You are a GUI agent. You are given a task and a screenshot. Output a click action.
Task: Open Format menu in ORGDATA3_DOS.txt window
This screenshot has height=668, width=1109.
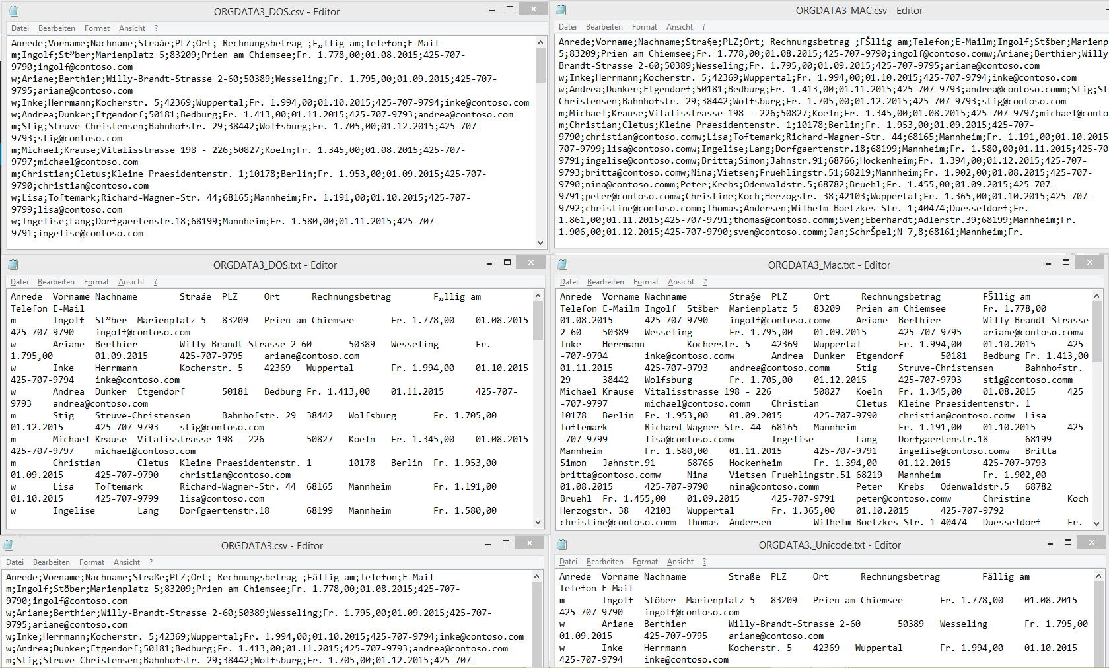96,282
